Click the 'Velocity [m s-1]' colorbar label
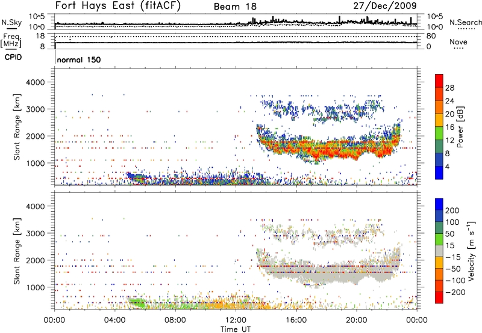This screenshot has width=482, height=333. [471, 251]
